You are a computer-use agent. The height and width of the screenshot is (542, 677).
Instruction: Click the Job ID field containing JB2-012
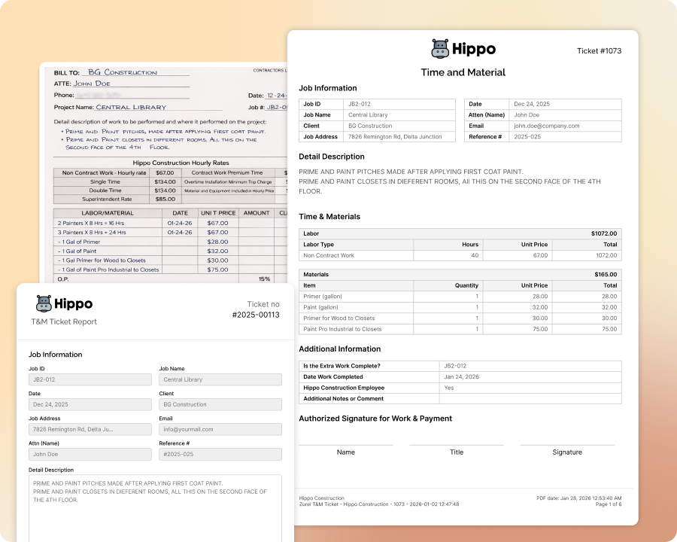tap(90, 379)
